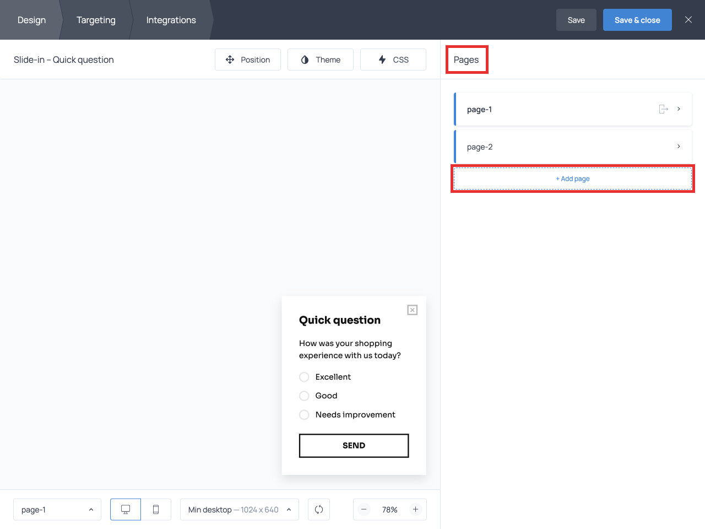This screenshot has height=529, width=705.
Task: Click the shopping experience question text
Action: (350, 349)
